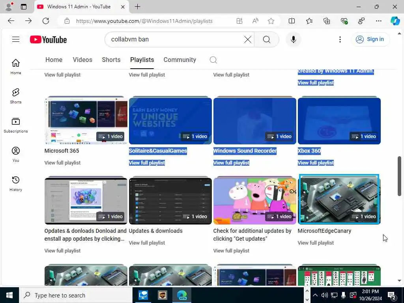Select Windows 11 Admin browser tab

81,7
